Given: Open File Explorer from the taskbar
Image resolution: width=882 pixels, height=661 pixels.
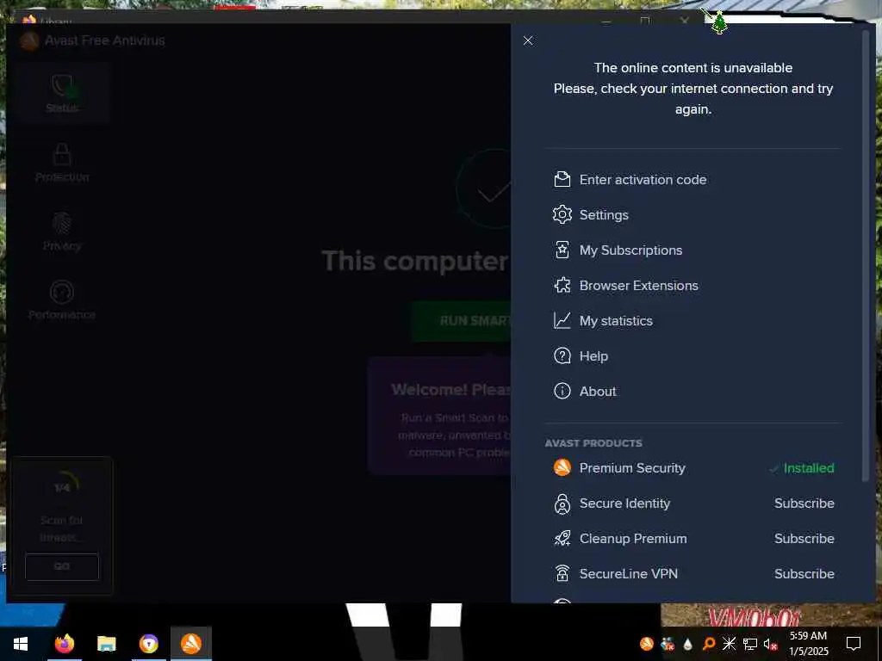Looking at the screenshot, I should [106, 644].
